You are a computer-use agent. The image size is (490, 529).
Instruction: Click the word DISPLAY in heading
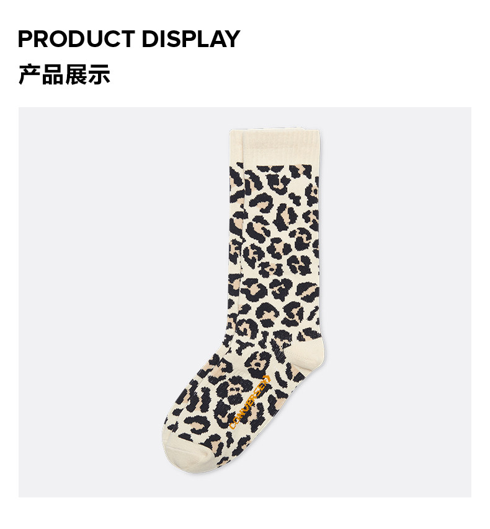191,39
